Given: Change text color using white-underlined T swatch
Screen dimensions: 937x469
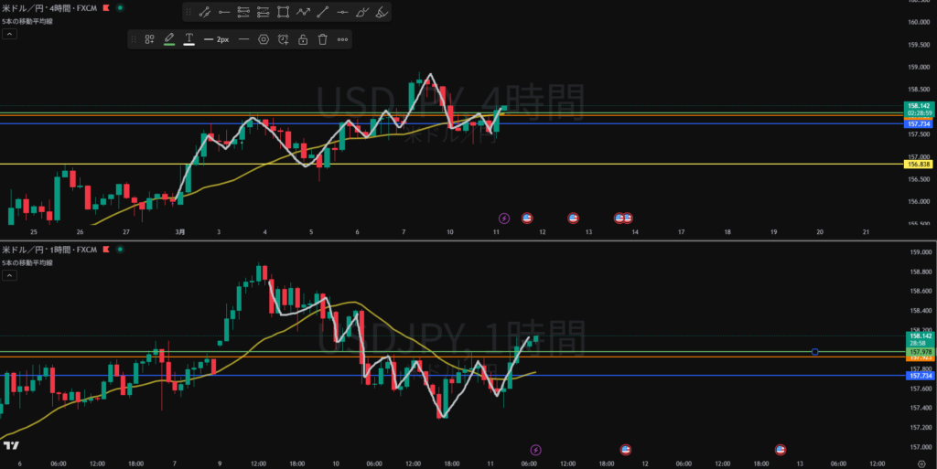Looking at the screenshot, I should (x=188, y=39).
